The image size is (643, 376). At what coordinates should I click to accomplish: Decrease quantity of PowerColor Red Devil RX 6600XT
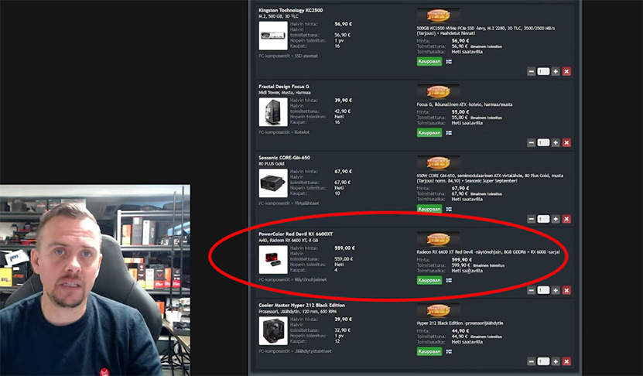[531, 290]
